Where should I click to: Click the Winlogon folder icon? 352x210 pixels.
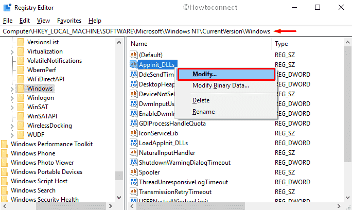pyautogui.click(x=21, y=98)
